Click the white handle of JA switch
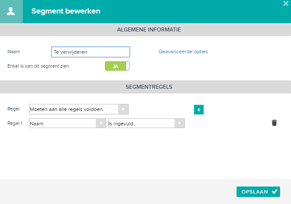This screenshot has width=291, height=204. [127, 66]
